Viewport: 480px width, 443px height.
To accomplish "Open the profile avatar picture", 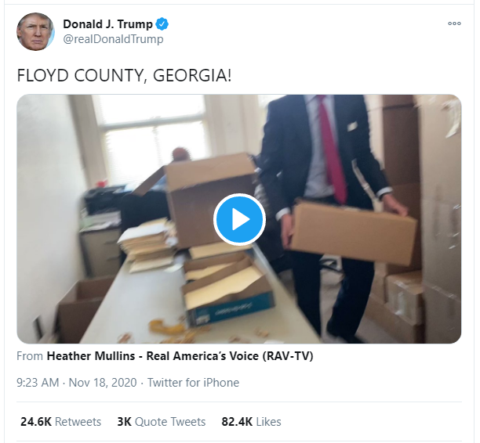I will (x=35, y=31).
